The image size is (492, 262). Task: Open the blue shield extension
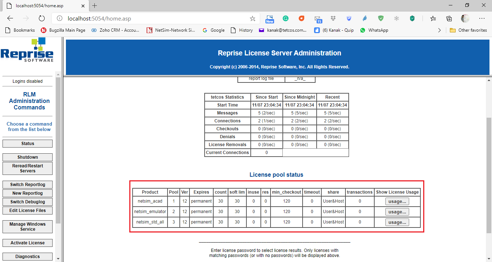(349, 18)
